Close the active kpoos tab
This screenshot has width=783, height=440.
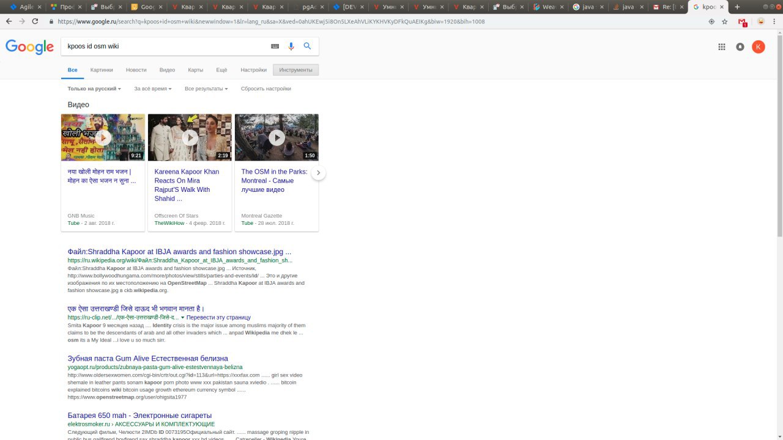pos(722,7)
